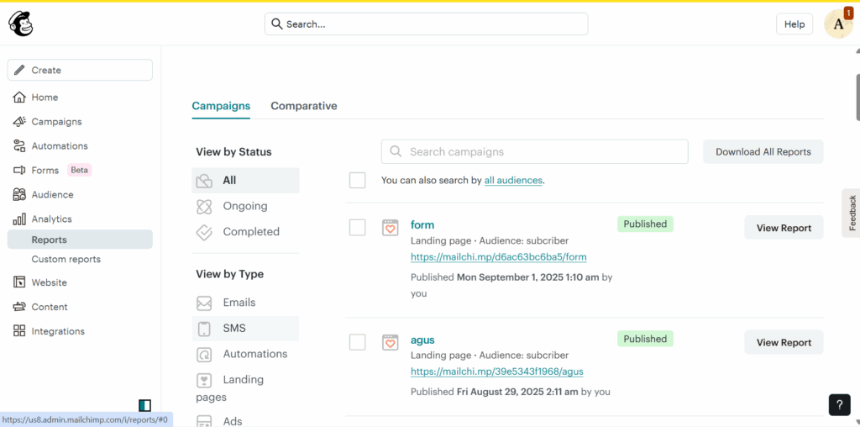Collapse sidebar using the panel toggle icon

click(x=144, y=405)
